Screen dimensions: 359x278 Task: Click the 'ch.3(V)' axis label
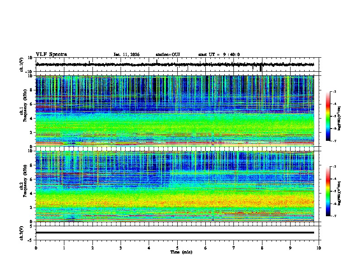pos(21,233)
